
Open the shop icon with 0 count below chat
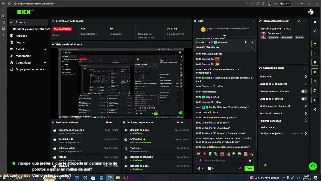pos(211,168)
